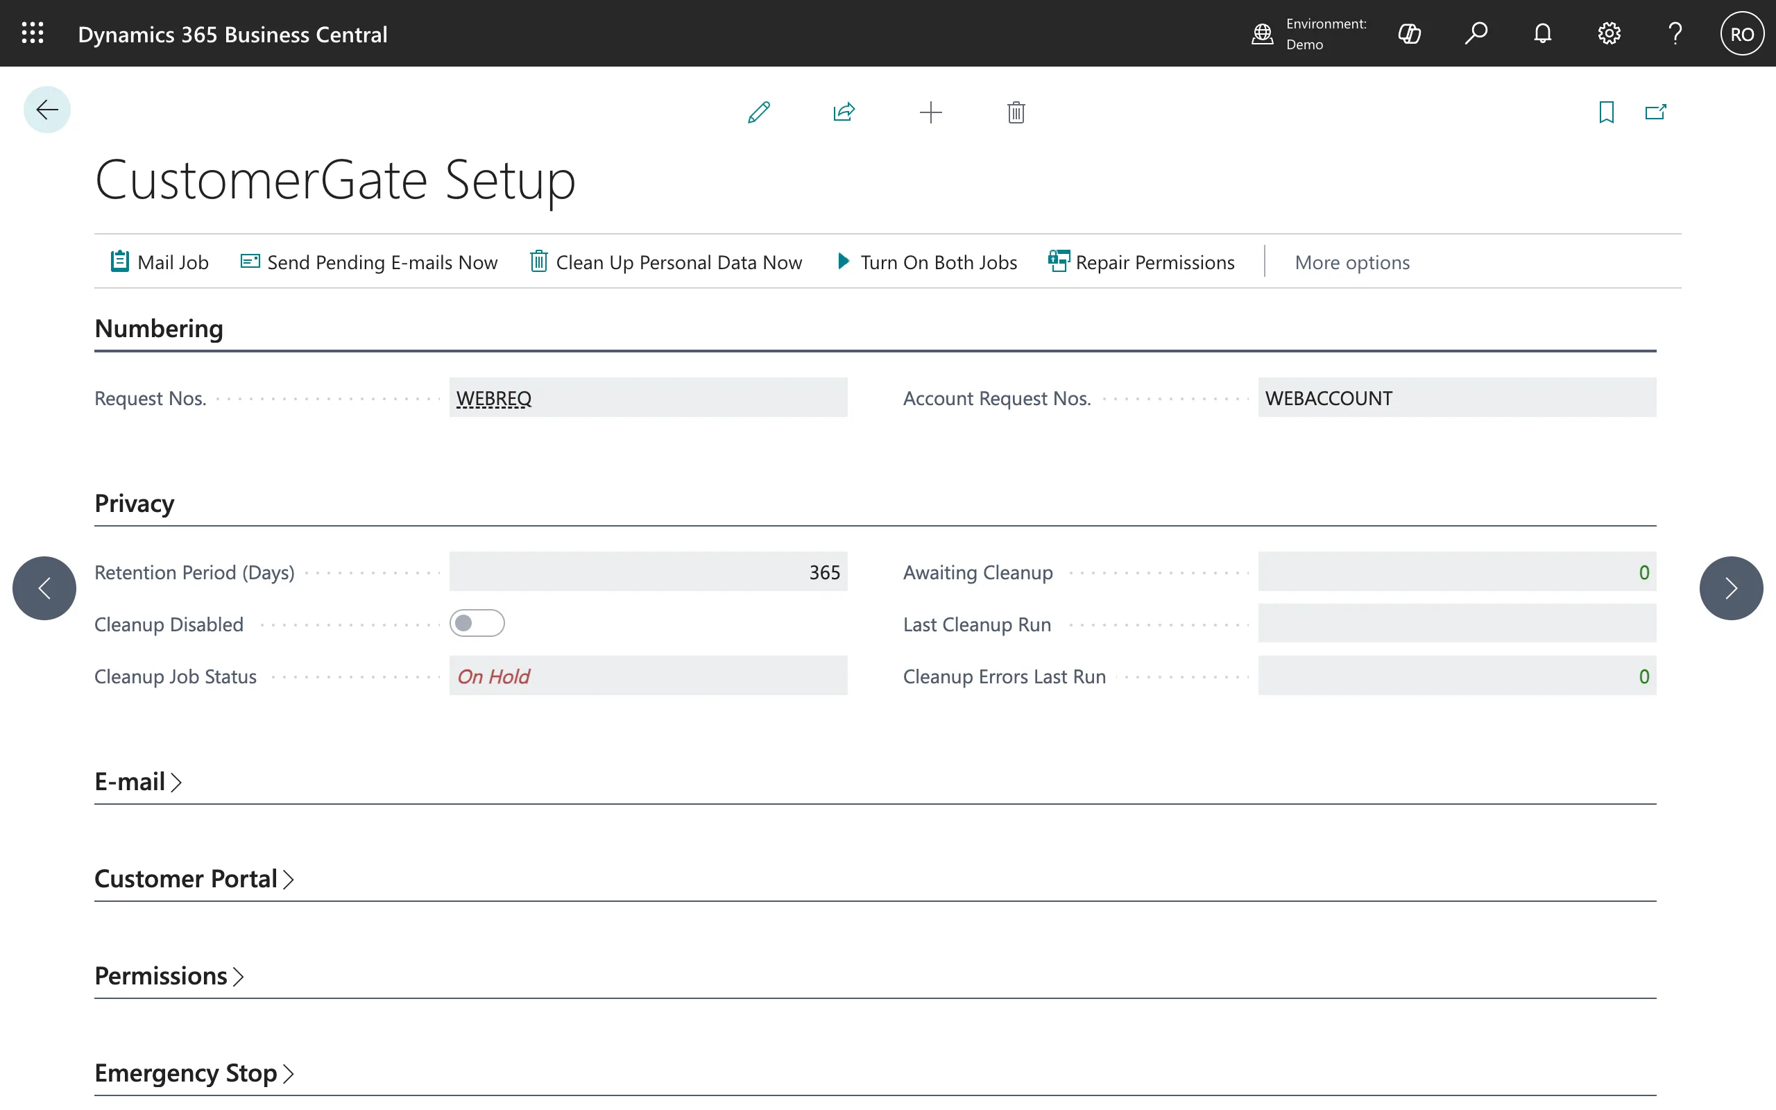Viewport: 1776px width, 1110px height.
Task: Run Send Pending E-mails Now
Action: [x=368, y=262]
